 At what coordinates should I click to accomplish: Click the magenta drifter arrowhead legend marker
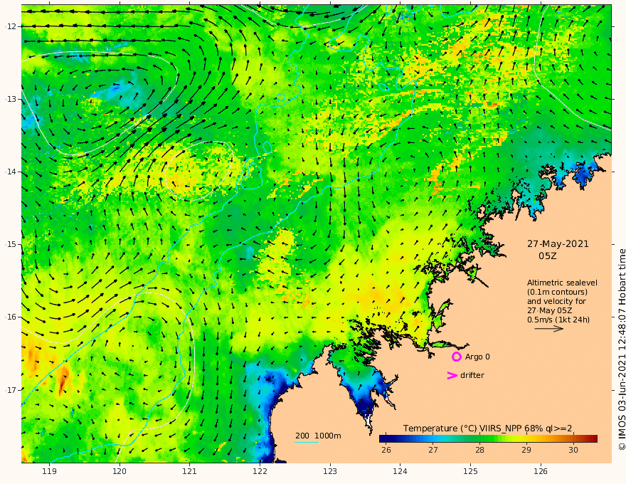click(452, 375)
